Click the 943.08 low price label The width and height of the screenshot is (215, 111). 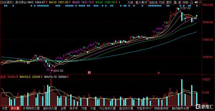59,71
